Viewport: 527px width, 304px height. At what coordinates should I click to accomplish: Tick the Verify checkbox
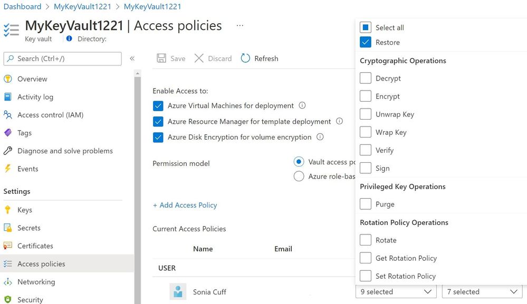pyautogui.click(x=366, y=150)
